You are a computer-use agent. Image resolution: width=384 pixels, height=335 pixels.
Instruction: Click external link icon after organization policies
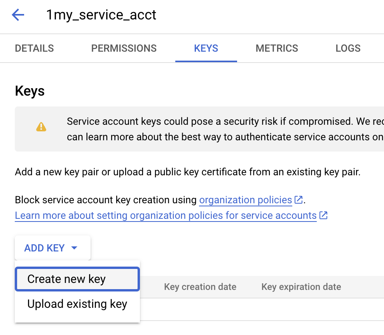[298, 200]
